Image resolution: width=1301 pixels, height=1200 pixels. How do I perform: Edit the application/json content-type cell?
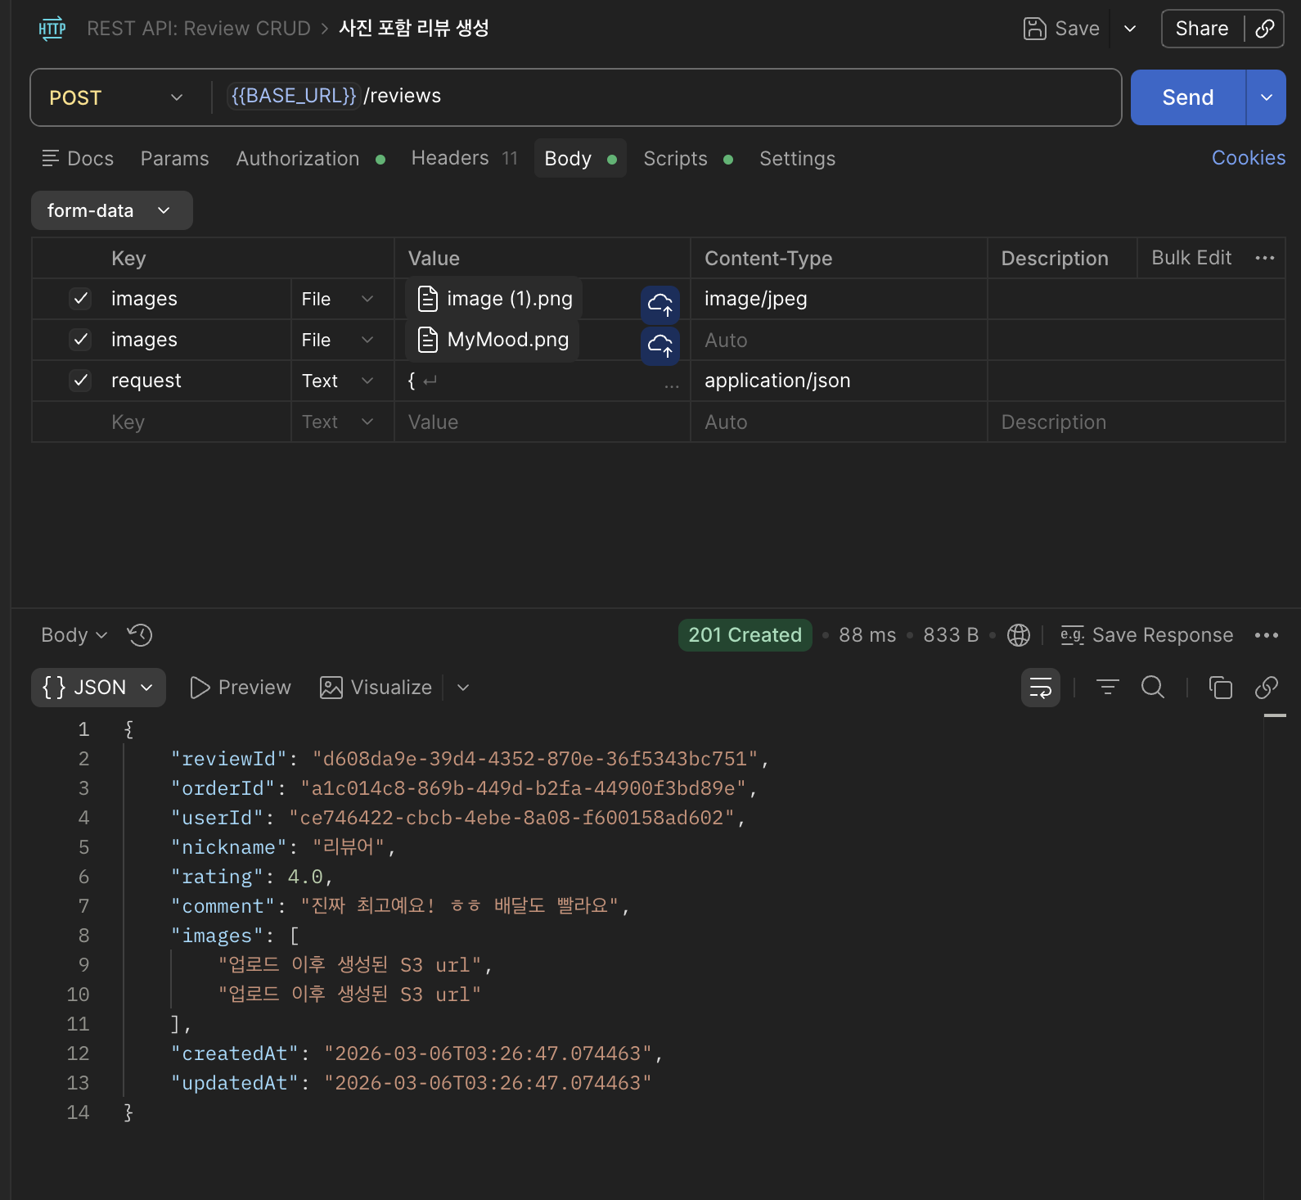click(x=839, y=381)
